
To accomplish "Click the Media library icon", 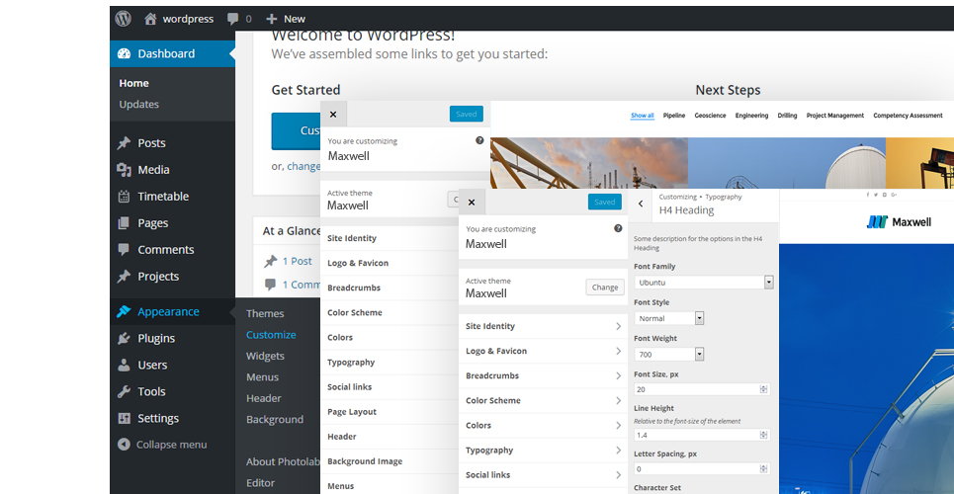I will coord(125,170).
